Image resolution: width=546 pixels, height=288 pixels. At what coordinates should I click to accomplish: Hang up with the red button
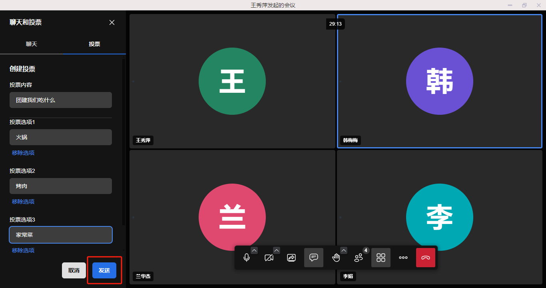[x=426, y=258]
